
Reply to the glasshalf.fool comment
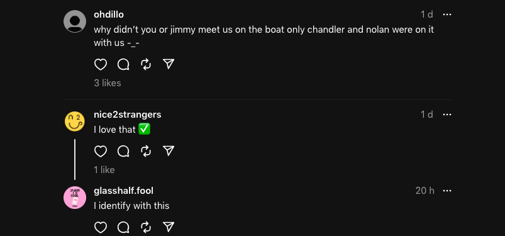(x=123, y=228)
